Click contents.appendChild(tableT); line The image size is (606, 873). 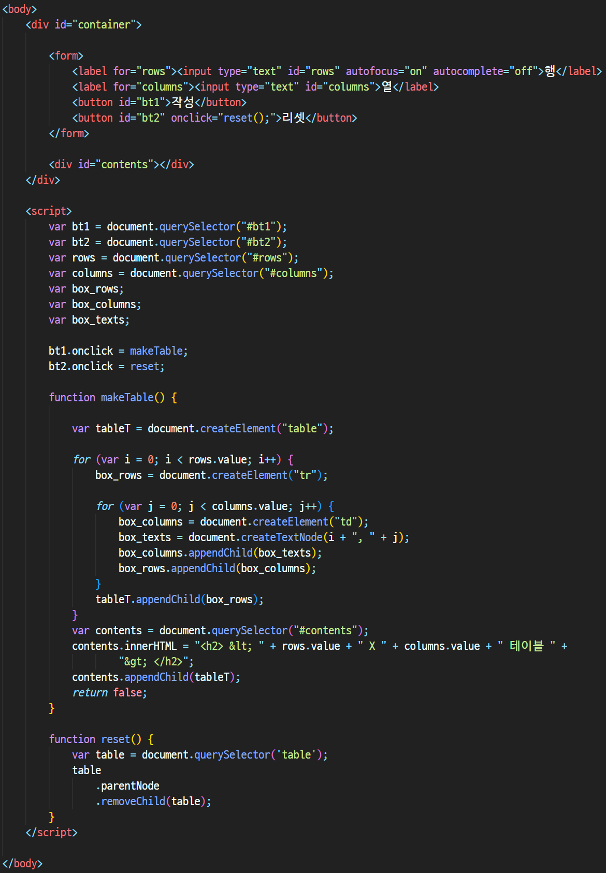(156, 677)
